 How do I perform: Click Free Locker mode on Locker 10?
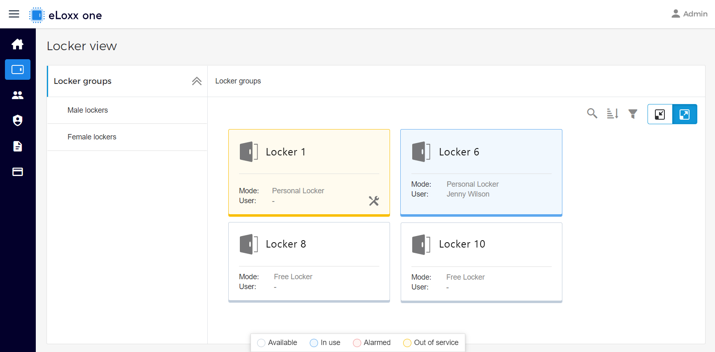466,277
